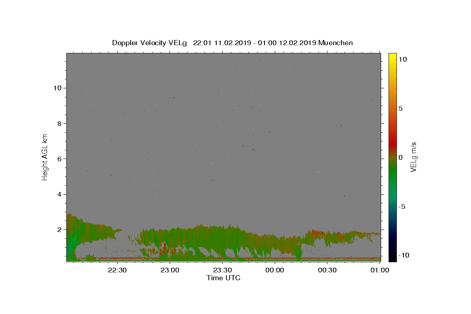Screen dimensions: 471x314
Task: Click the 'VELg m/s' colorbar label
Action: click(413, 157)
